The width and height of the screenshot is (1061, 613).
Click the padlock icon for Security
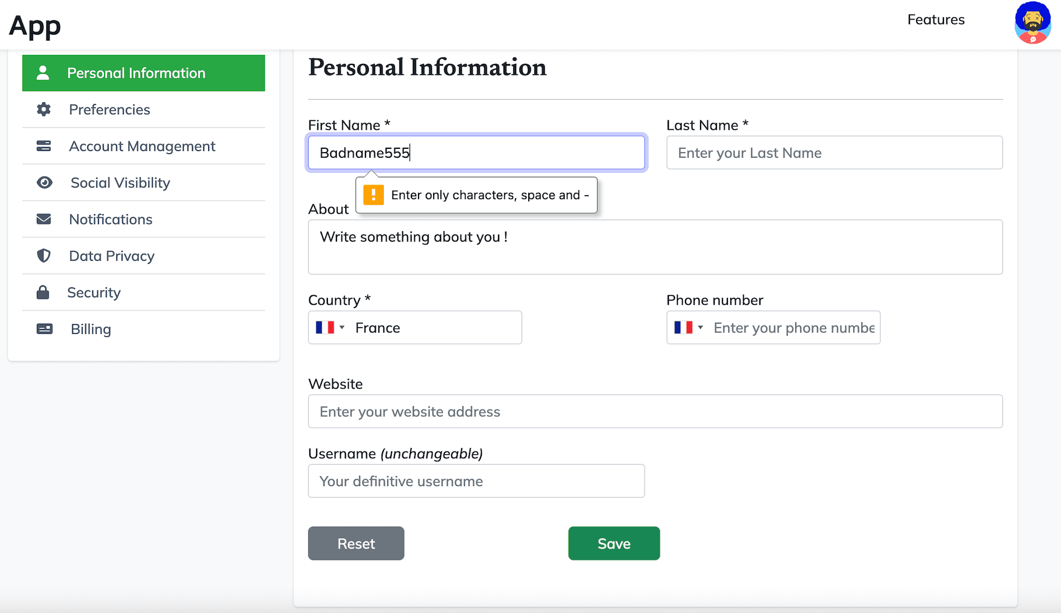tap(43, 293)
